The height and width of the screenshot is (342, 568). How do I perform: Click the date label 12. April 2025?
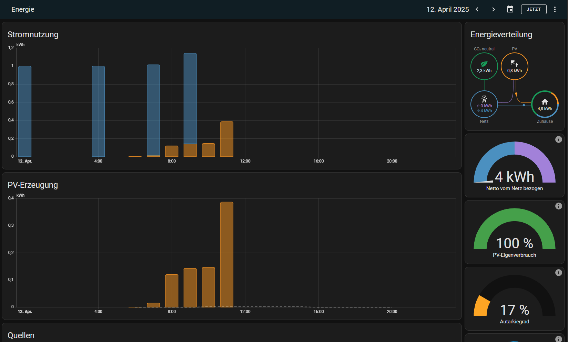click(447, 9)
